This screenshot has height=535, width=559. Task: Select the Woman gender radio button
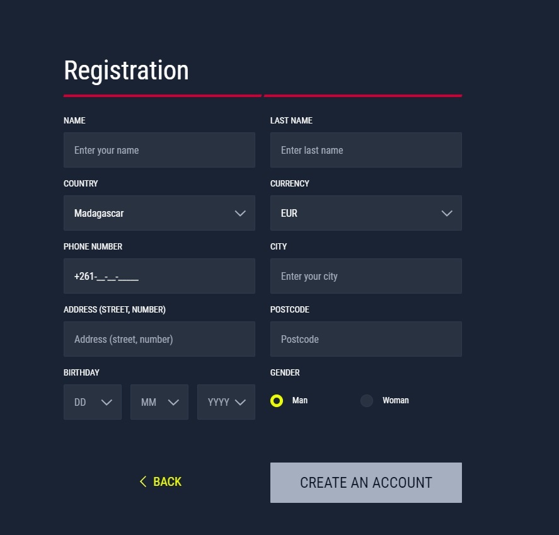367,400
